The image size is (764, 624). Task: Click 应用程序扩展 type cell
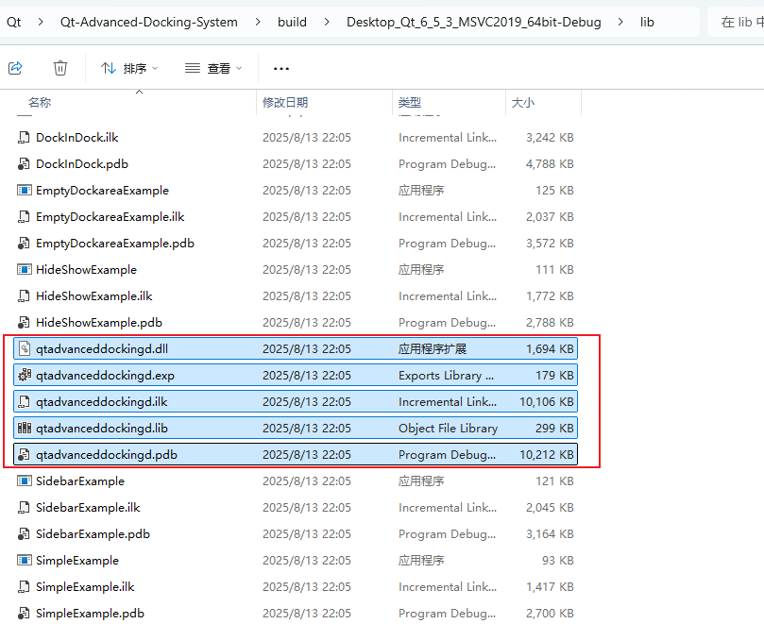pyautogui.click(x=433, y=348)
